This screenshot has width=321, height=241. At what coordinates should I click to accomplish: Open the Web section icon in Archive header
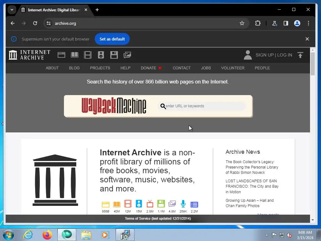61,55
